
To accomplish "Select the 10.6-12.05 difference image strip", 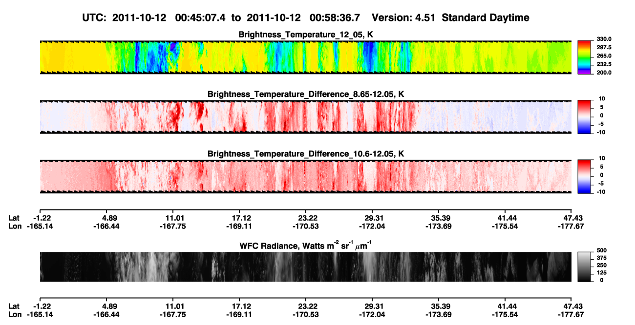I will click(305, 177).
